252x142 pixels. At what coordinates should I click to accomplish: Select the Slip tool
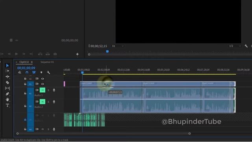click(x=7, y=88)
